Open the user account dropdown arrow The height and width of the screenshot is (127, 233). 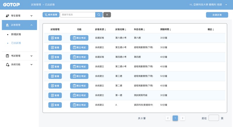[226, 5]
